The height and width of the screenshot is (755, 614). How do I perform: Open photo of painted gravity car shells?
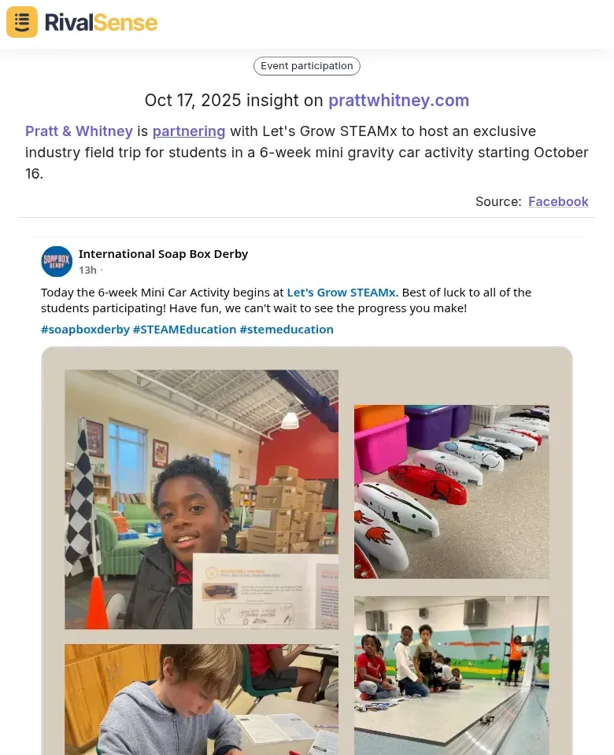(452, 492)
